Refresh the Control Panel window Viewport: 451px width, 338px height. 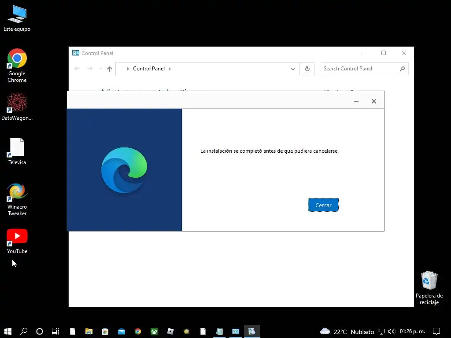pos(307,69)
